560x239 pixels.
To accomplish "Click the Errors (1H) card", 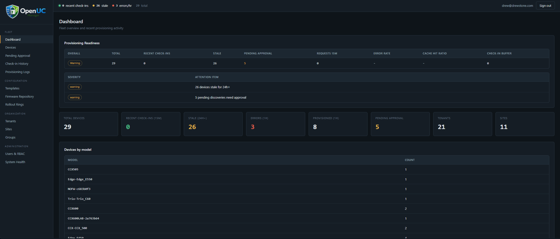I will [x=276, y=124].
